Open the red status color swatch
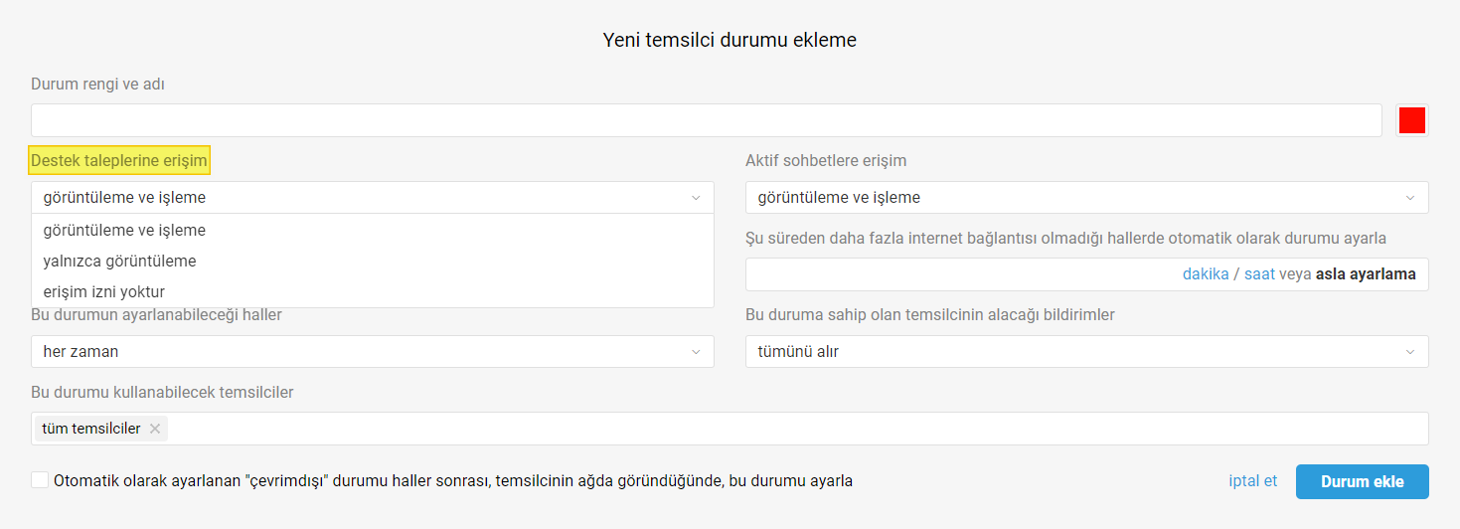1460x529 pixels. 1412,120
